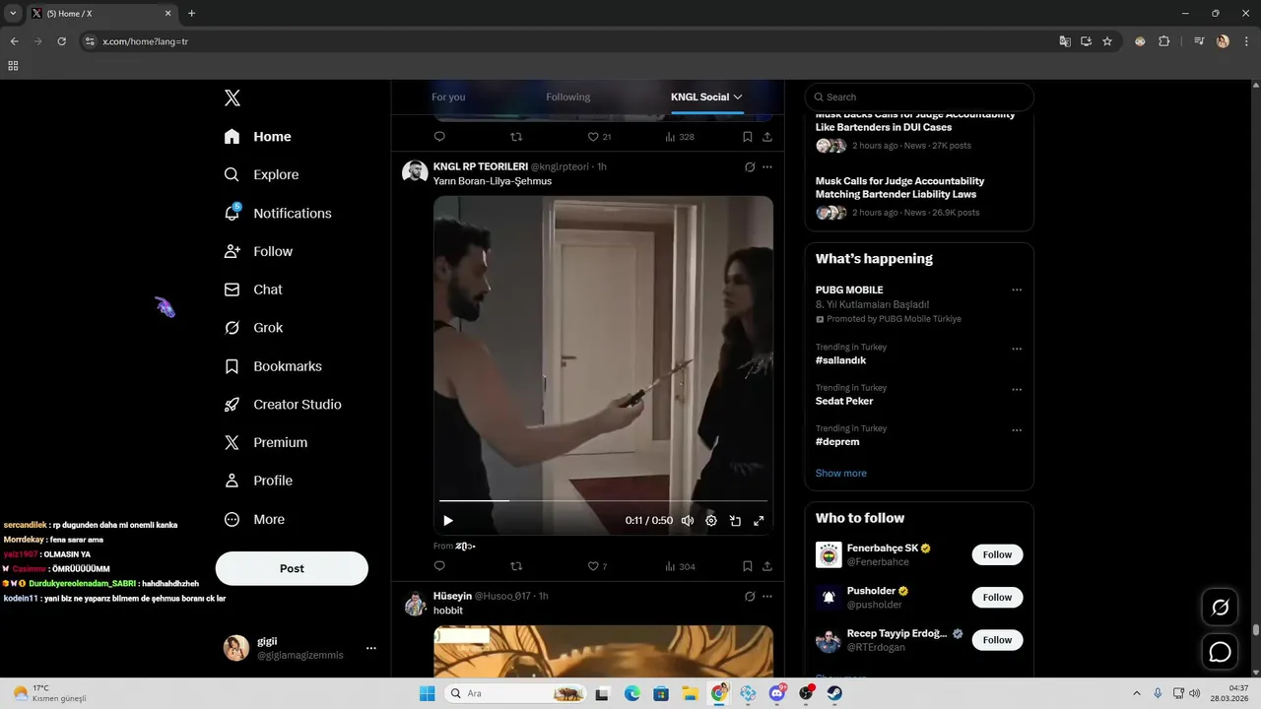Open Musk Calls for Judge Accountability news
Screen dimensions: 1261x709
click(x=899, y=187)
